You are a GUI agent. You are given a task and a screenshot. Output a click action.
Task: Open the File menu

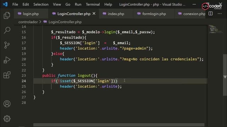click(x=15, y=5)
